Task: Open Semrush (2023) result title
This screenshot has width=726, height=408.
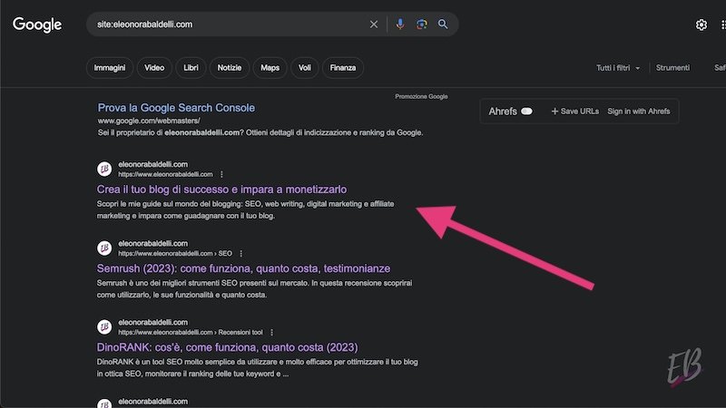Action: click(243, 268)
